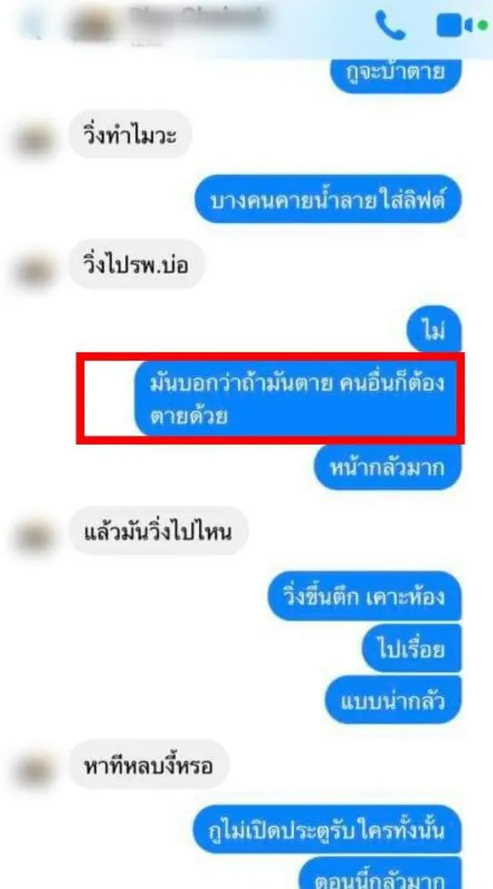Screen dimensions: 493x889
Task: Tap the avatar beside 'วิ่งทำไมวะ'
Action: click(35, 140)
